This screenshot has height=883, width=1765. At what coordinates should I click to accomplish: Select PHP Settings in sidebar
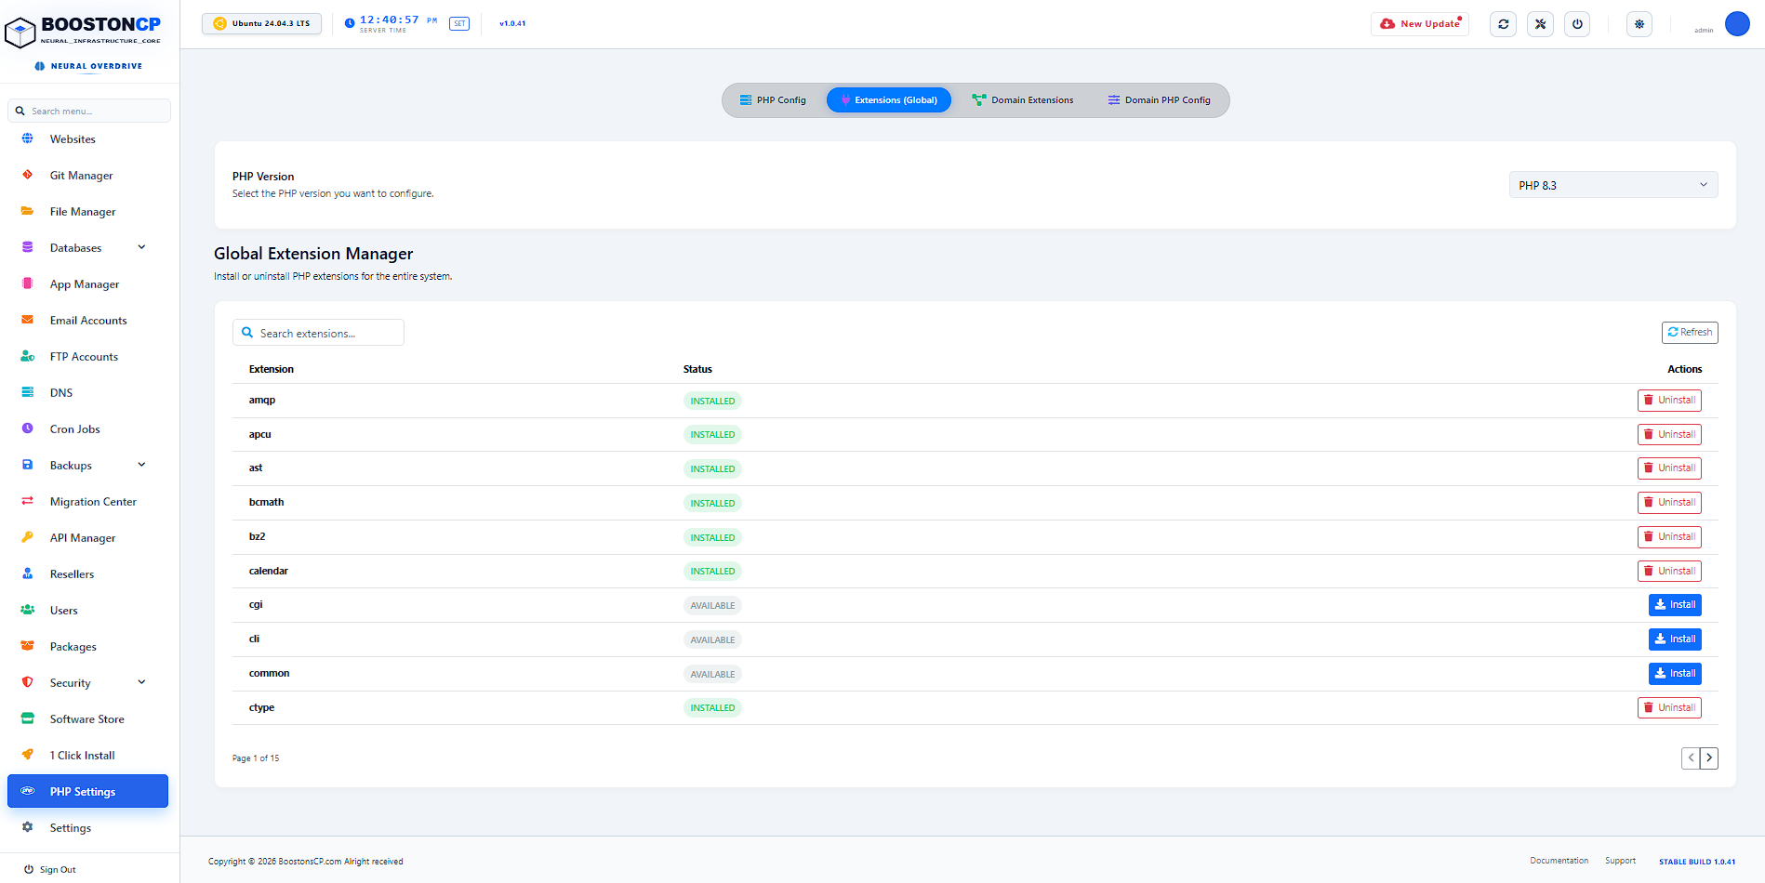87,791
